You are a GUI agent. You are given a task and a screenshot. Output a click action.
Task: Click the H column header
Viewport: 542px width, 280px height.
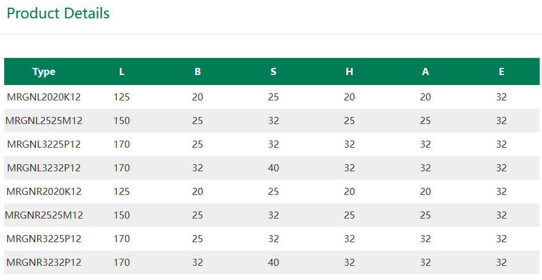point(350,71)
